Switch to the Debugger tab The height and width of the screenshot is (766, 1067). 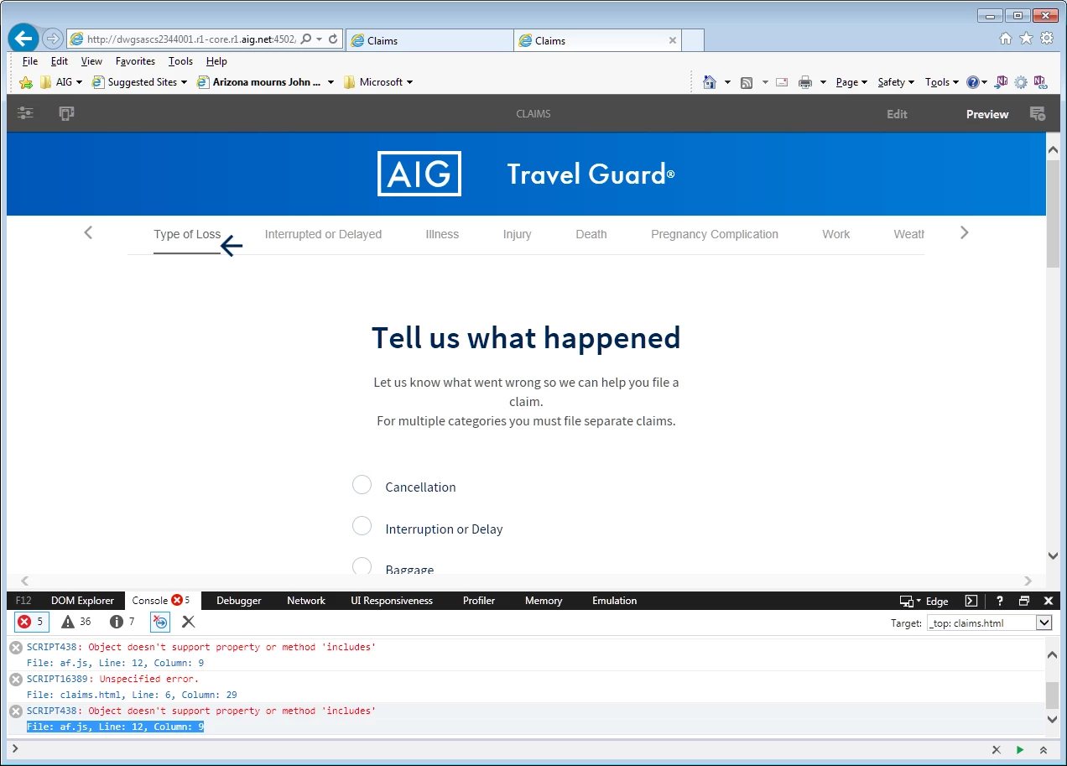tap(239, 601)
